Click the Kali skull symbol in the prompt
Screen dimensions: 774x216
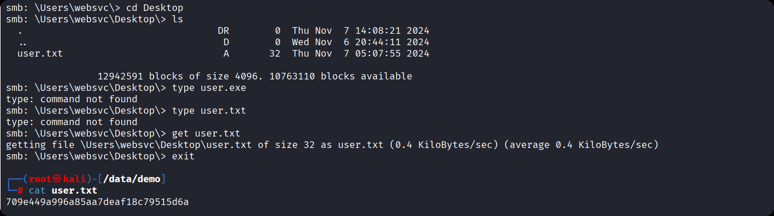[x=57, y=179]
